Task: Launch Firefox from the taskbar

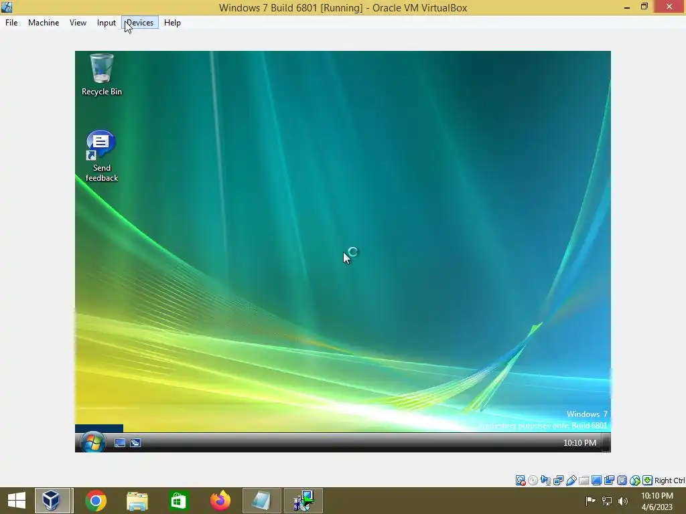Action: [x=220, y=501]
